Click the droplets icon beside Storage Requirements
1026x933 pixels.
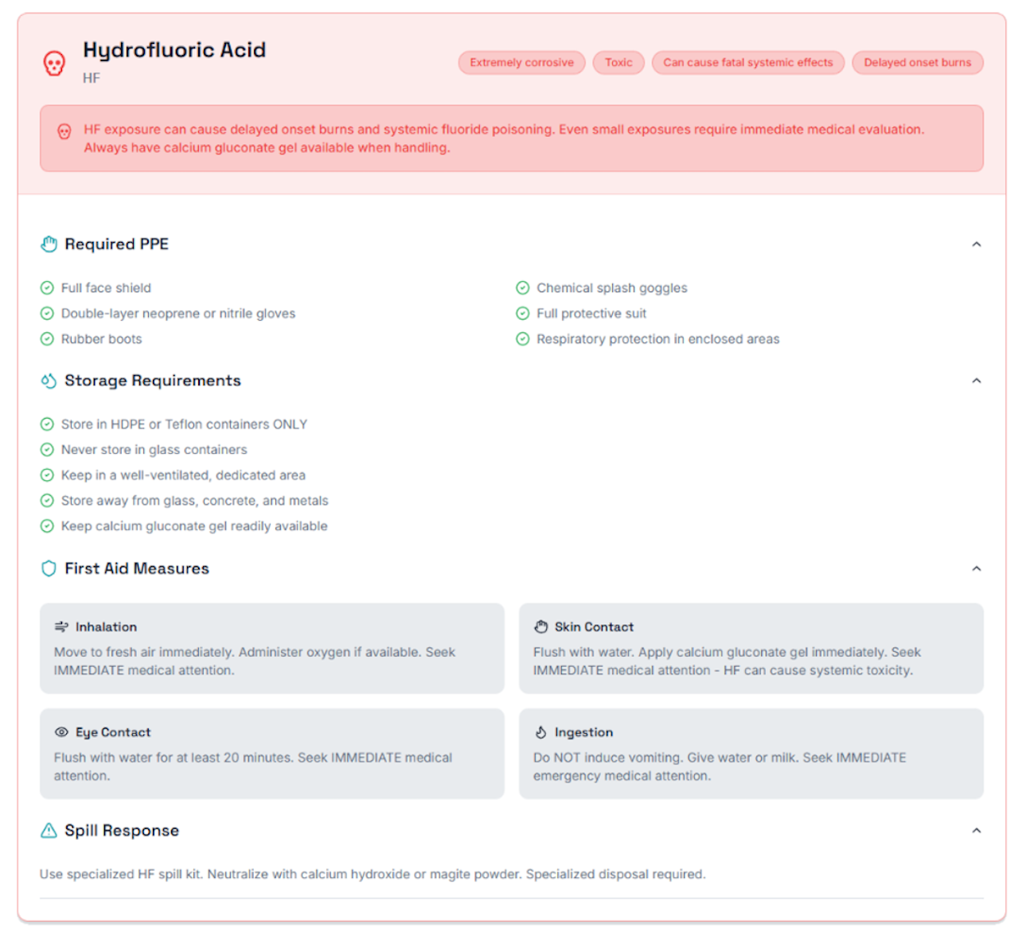click(49, 381)
